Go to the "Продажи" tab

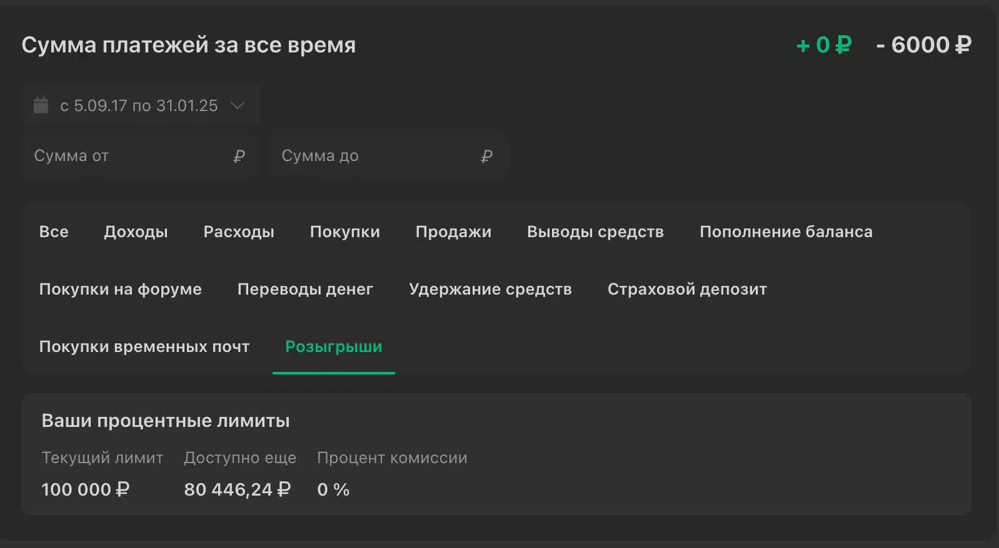click(x=453, y=232)
